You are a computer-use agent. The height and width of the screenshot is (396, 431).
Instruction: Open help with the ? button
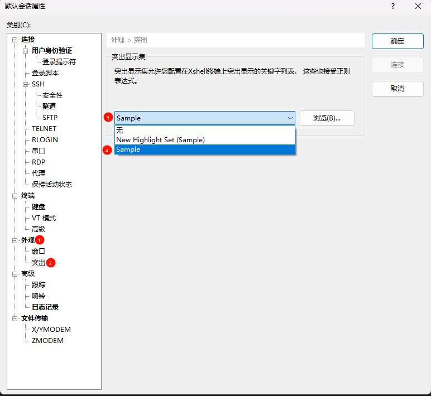[x=393, y=6]
